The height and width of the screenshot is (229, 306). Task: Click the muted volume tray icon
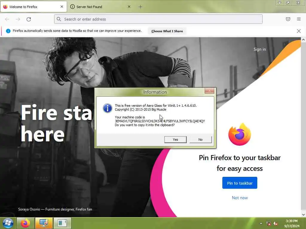tap(276, 224)
